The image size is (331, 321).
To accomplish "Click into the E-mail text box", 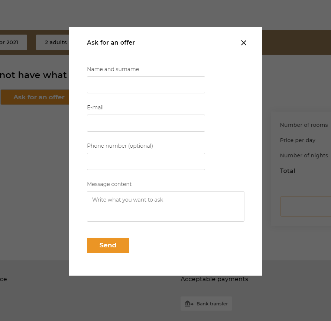I will (x=146, y=123).
